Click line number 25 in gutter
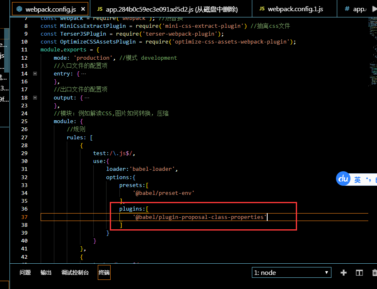The width and height of the screenshot is (377, 289). click(x=24, y=121)
